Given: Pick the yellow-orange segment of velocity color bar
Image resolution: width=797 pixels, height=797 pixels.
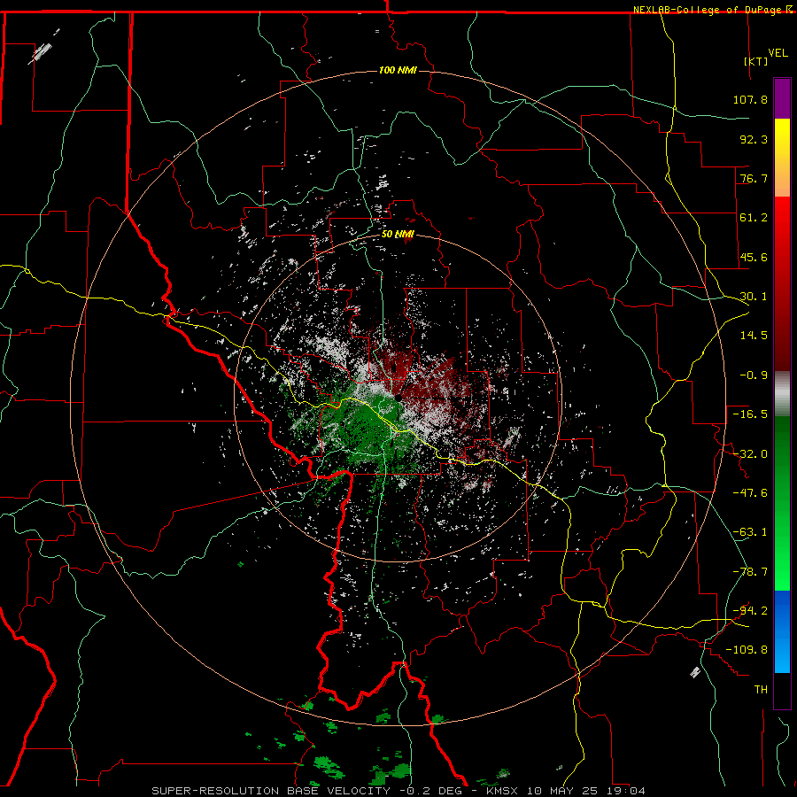Looking at the screenshot, I should [x=782, y=158].
